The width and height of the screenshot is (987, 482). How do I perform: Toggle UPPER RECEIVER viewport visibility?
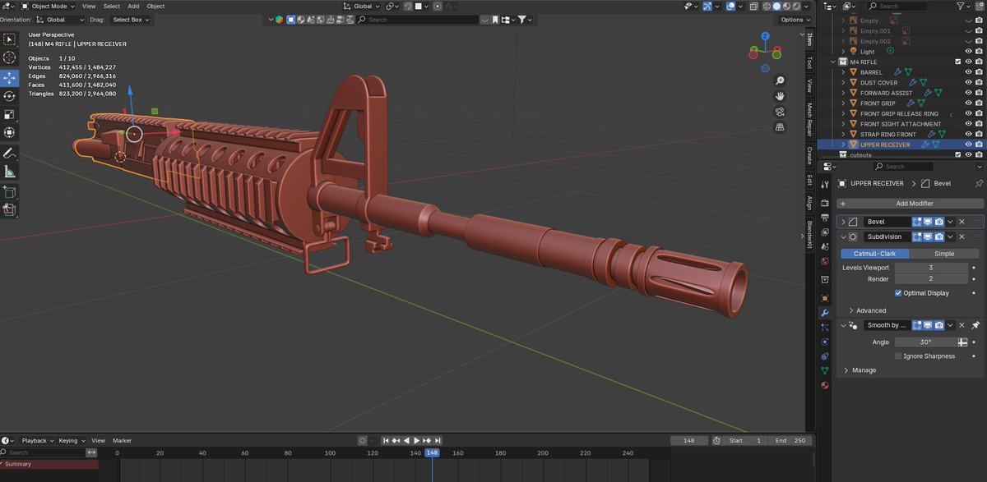968,145
